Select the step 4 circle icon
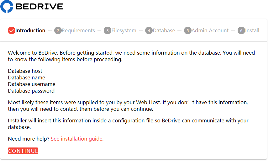 point(149,31)
